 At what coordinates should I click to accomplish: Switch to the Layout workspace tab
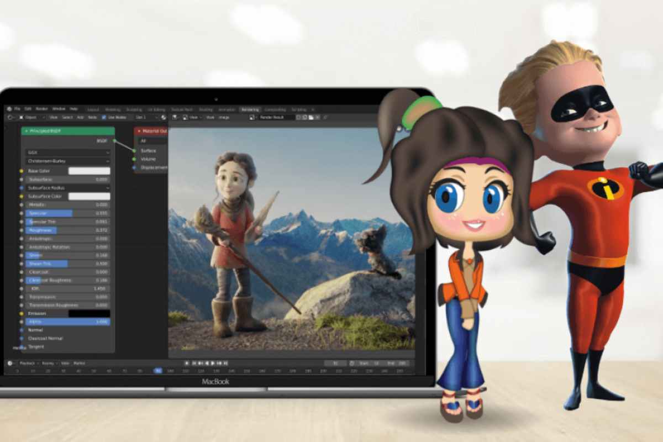(93, 109)
